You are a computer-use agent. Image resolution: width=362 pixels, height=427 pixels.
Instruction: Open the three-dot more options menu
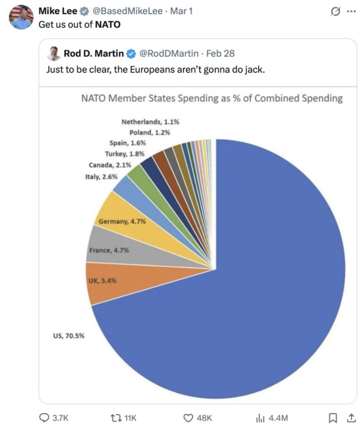(351, 12)
